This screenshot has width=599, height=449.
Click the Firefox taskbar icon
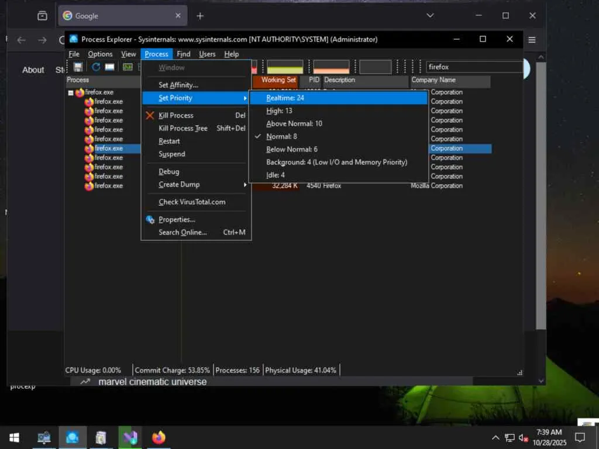[x=159, y=437]
